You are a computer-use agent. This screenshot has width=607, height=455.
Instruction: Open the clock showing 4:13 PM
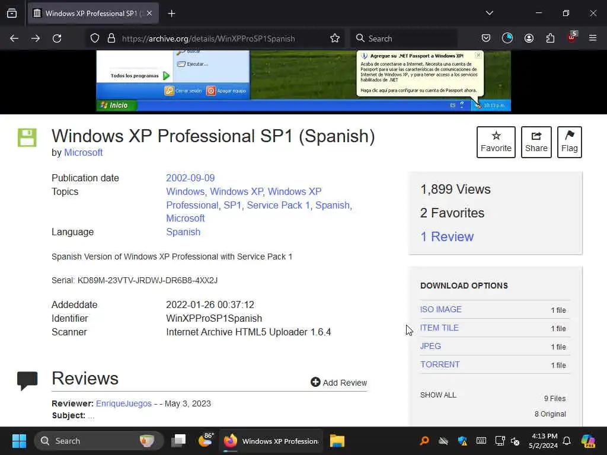[544, 441]
